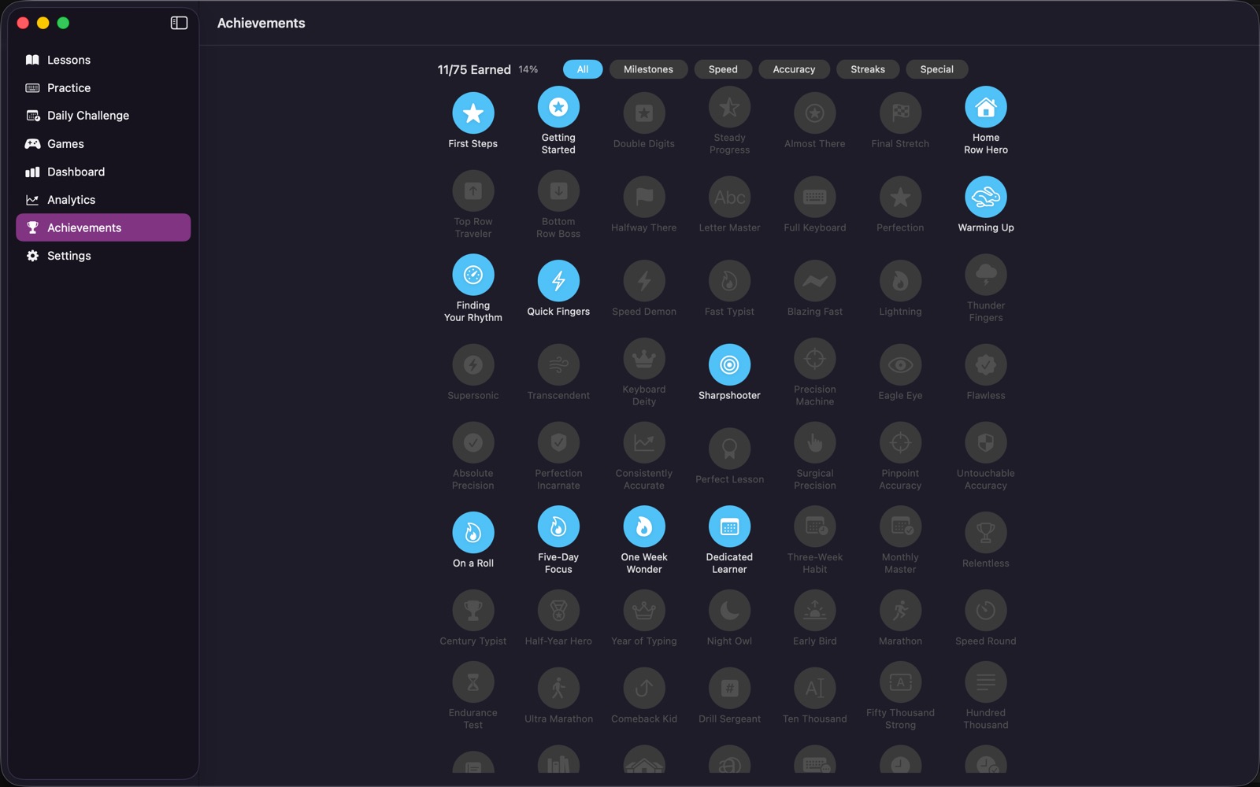Open Lessons in the sidebar

pos(103,60)
